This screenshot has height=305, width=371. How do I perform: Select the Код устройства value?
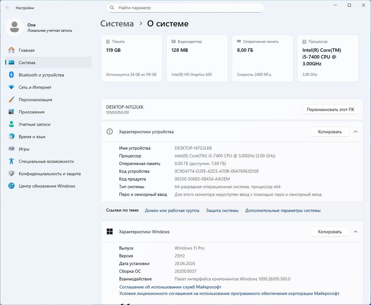pos(217,171)
